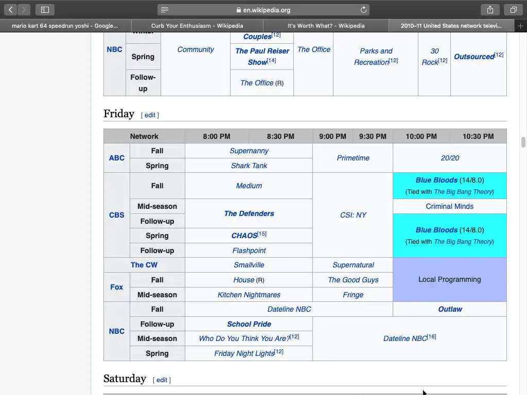Open the CBS network link
Viewport: 527px width, 395px height.
[117, 215]
